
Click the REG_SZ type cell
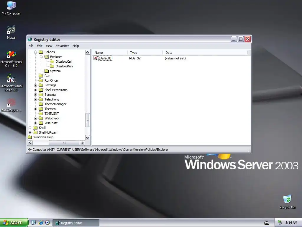pyautogui.click(x=135, y=58)
